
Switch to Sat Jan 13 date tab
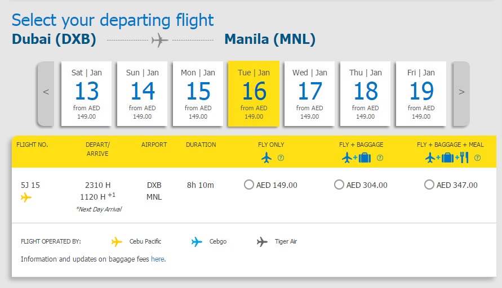86,93
